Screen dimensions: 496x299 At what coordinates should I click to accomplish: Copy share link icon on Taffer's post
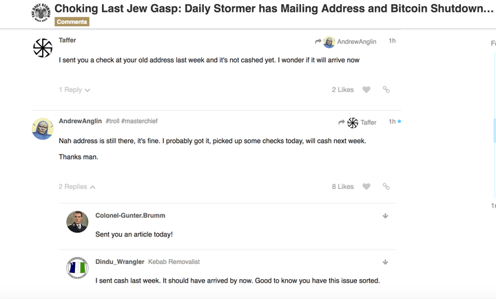(x=386, y=89)
